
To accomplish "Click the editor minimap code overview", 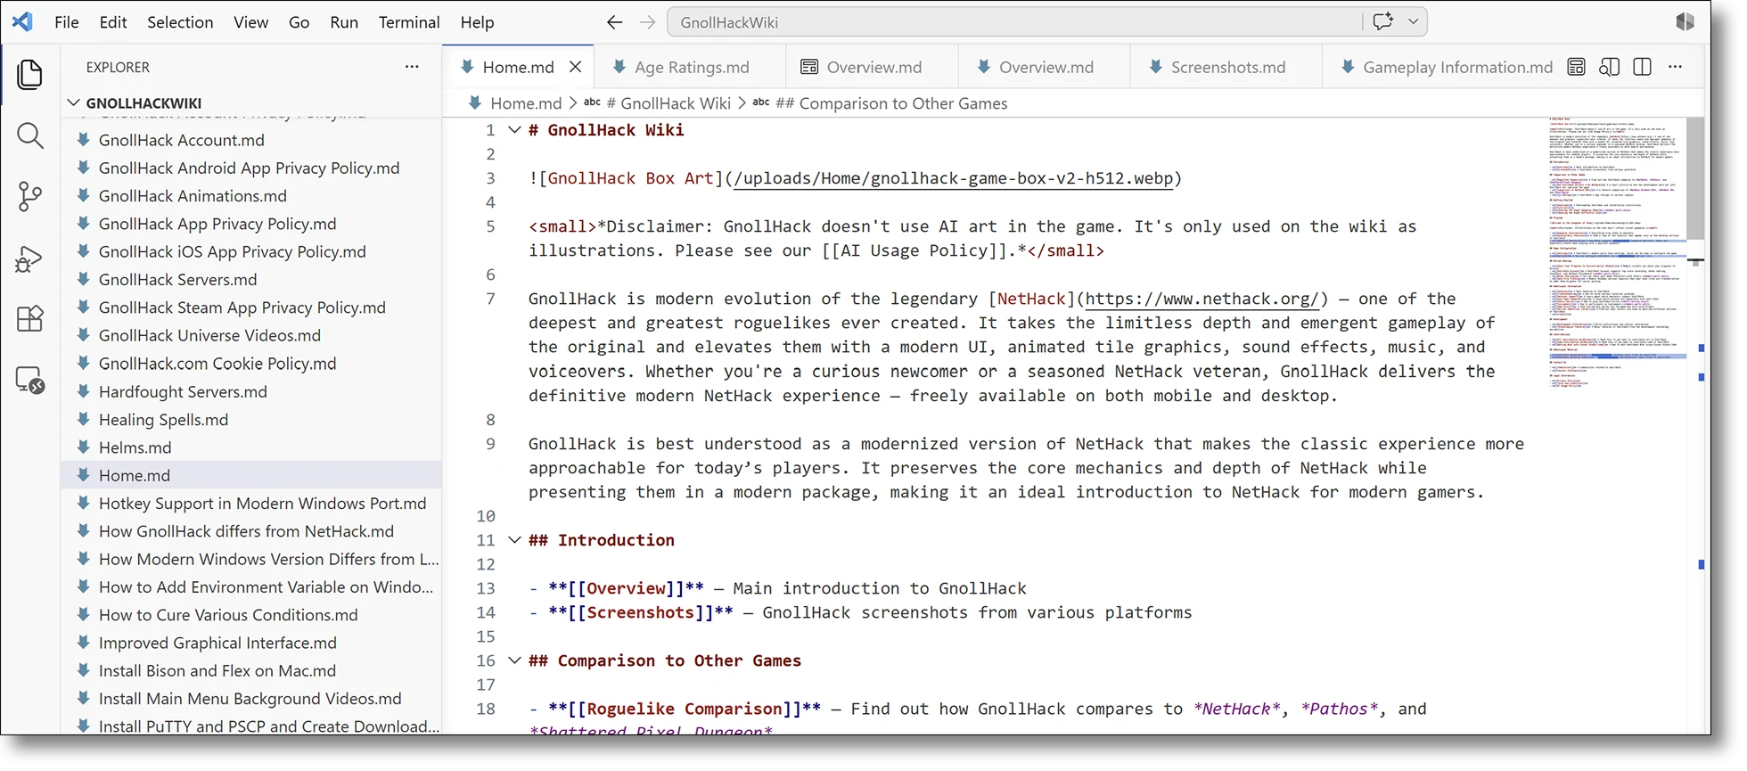I will [x=1615, y=254].
